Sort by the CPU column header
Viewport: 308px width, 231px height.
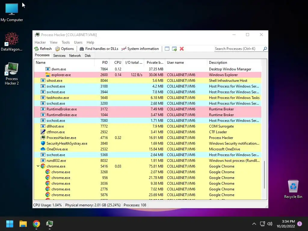point(116,63)
